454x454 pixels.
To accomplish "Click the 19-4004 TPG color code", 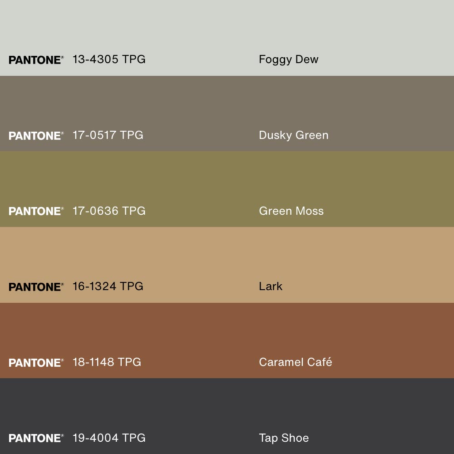I will (x=109, y=438).
